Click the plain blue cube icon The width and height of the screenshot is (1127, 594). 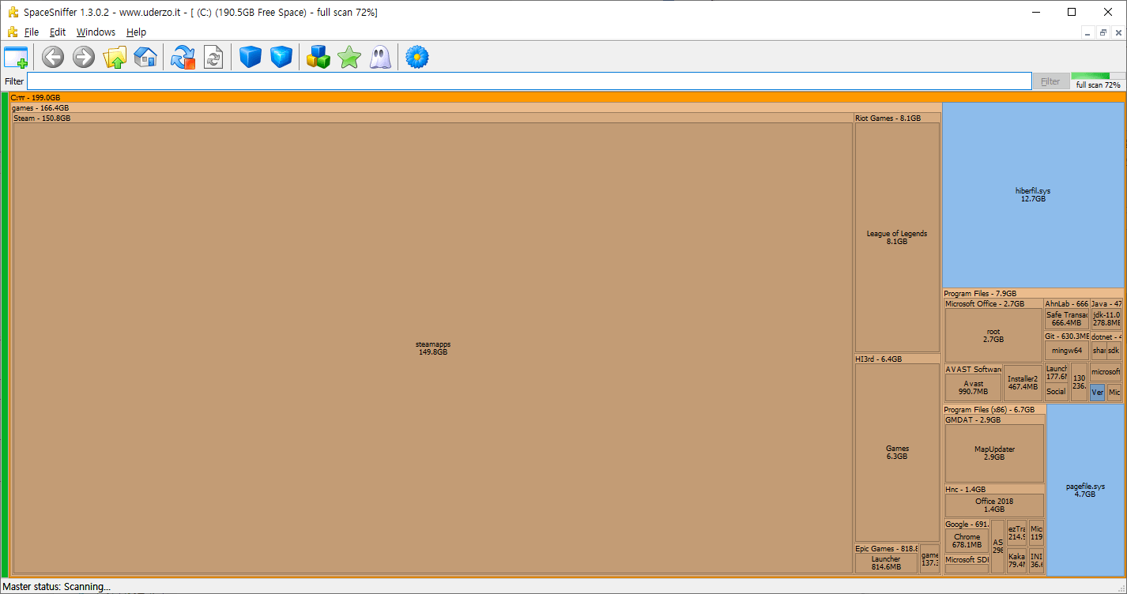click(x=251, y=57)
